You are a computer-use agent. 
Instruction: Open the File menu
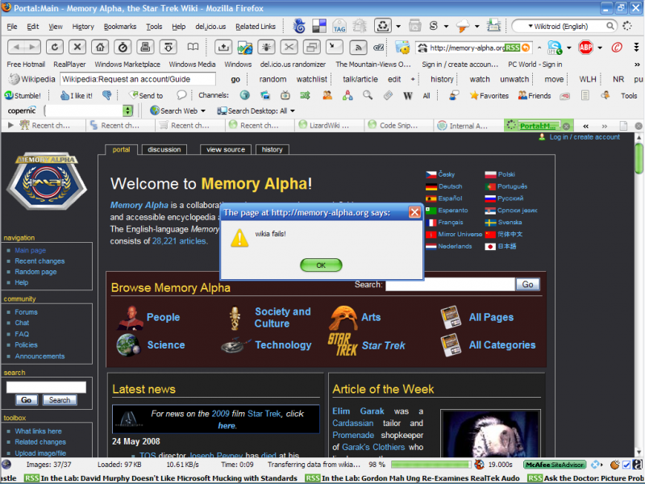(x=12, y=27)
